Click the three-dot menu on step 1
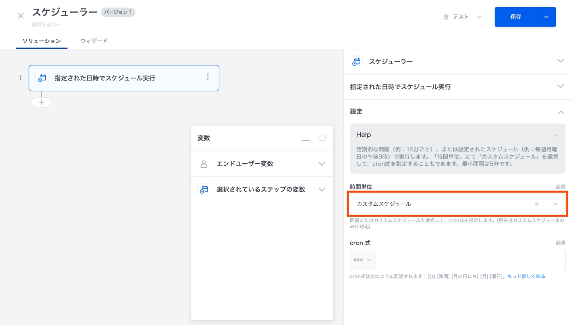The width and height of the screenshot is (572, 325). pyautogui.click(x=207, y=77)
